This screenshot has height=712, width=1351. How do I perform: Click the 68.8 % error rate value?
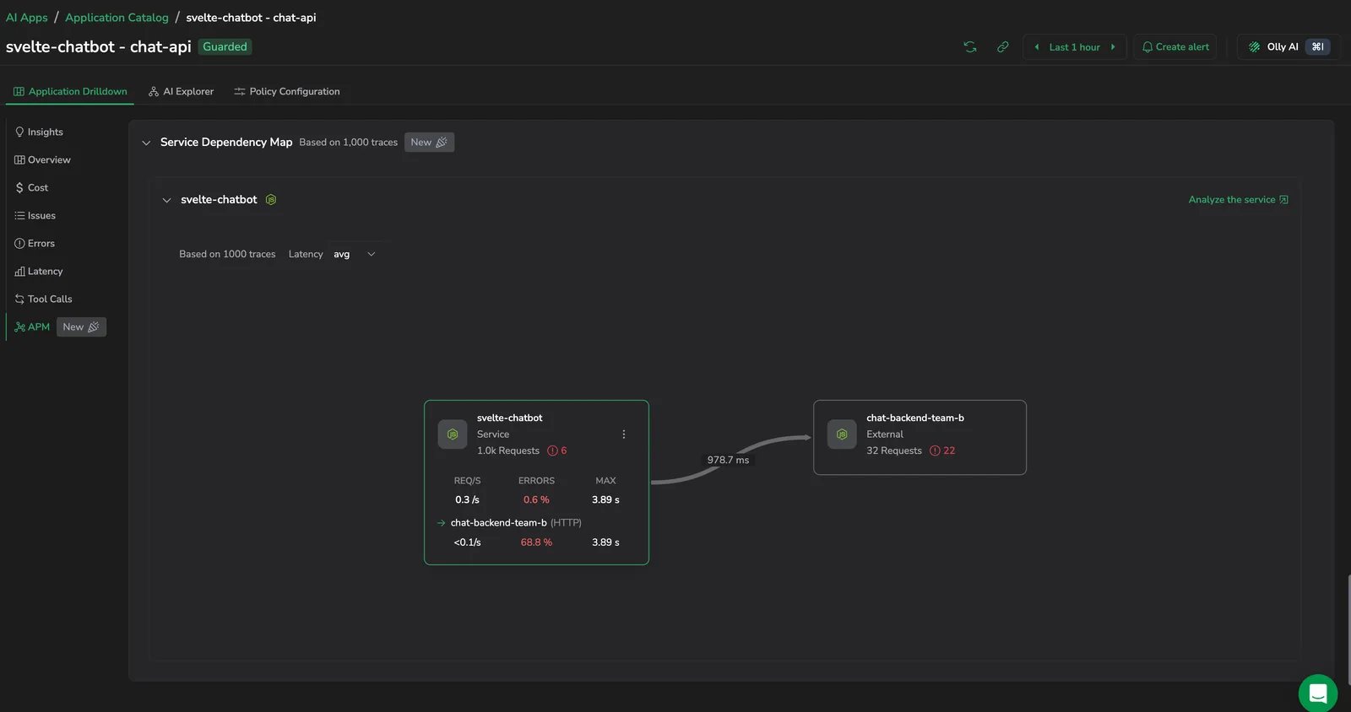(536, 542)
